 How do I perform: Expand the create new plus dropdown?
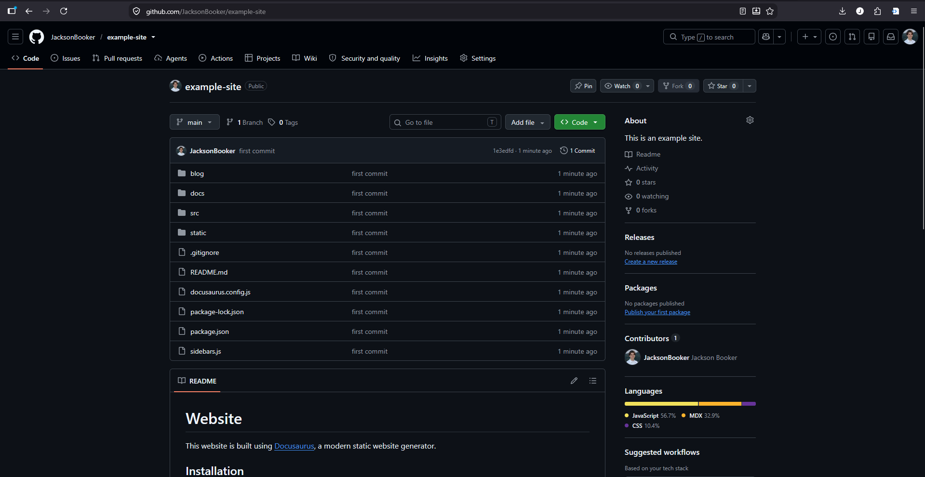click(809, 37)
